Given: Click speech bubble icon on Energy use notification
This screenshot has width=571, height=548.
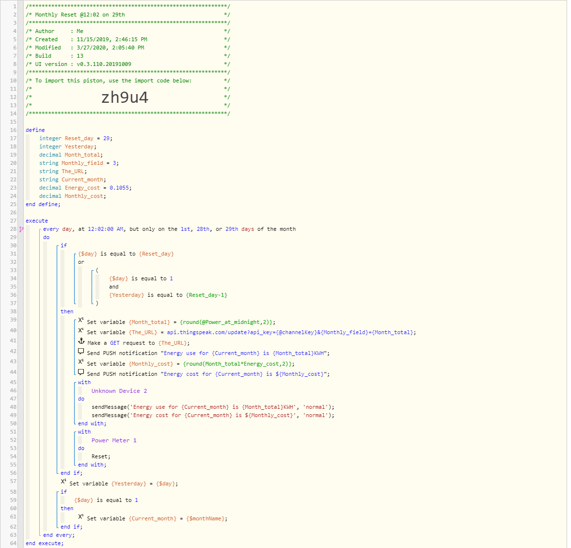Looking at the screenshot, I should pos(81,352).
